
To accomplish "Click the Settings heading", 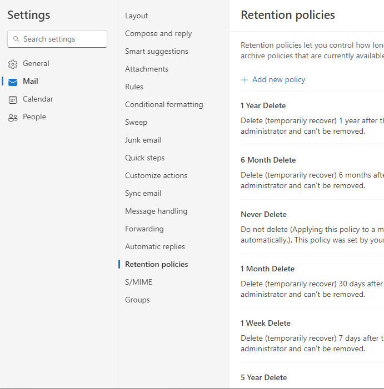I will pos(28,15).
